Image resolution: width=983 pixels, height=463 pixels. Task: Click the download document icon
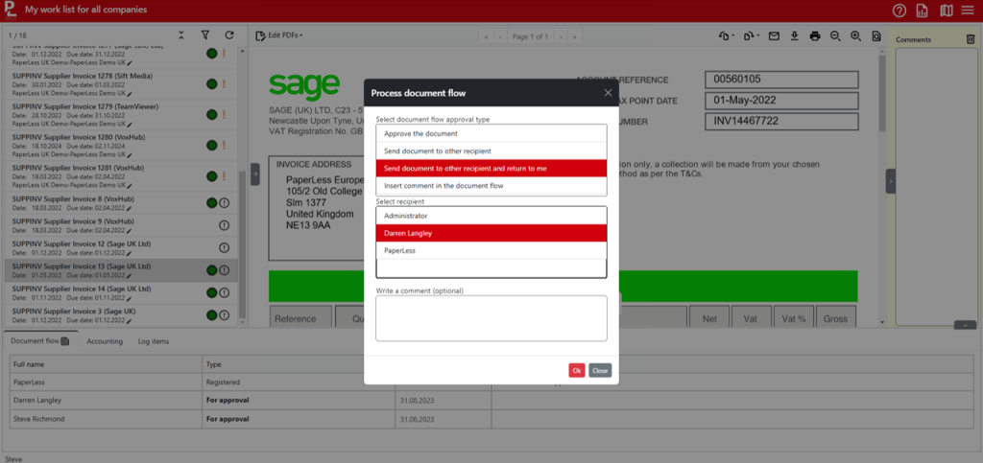click(x=794, y=35)
